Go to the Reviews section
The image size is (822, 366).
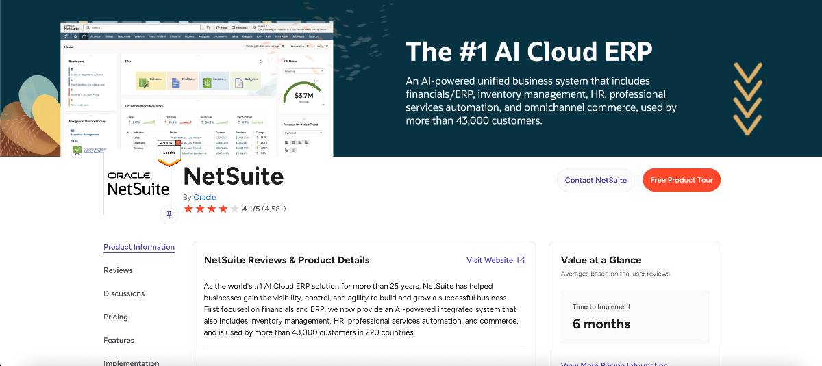pyautogui.click(x=119, y=270)
